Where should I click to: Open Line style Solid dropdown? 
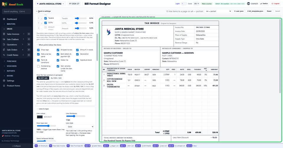click(80, 127)
